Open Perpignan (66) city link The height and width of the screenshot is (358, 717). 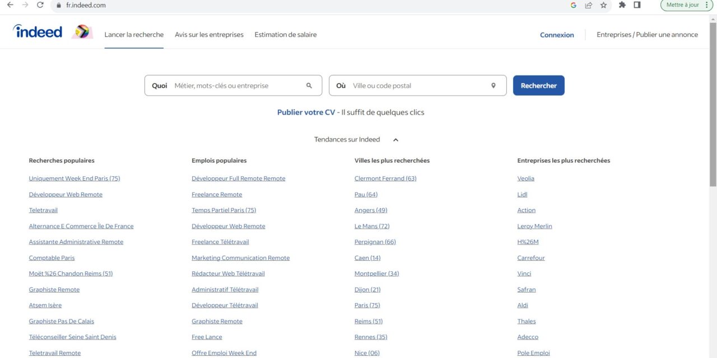375,242
